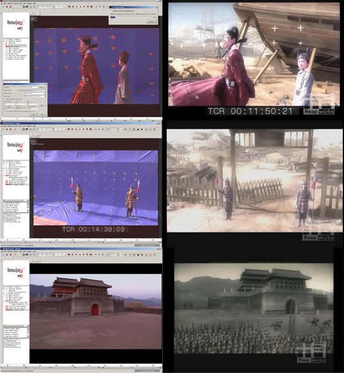Click the red record button in middle boujou window
344x373 pixels.
pyautogui.click(x=80, y=129)
